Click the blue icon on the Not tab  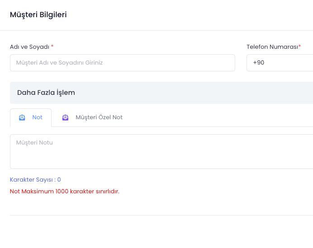pyautogui.click(x=22, y=117)
